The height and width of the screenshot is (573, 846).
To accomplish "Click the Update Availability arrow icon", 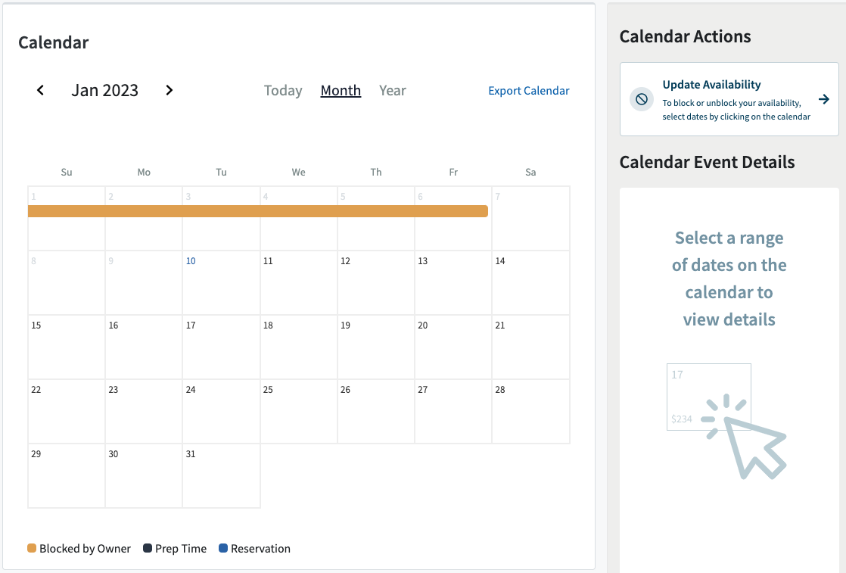I will coord(824,98).
